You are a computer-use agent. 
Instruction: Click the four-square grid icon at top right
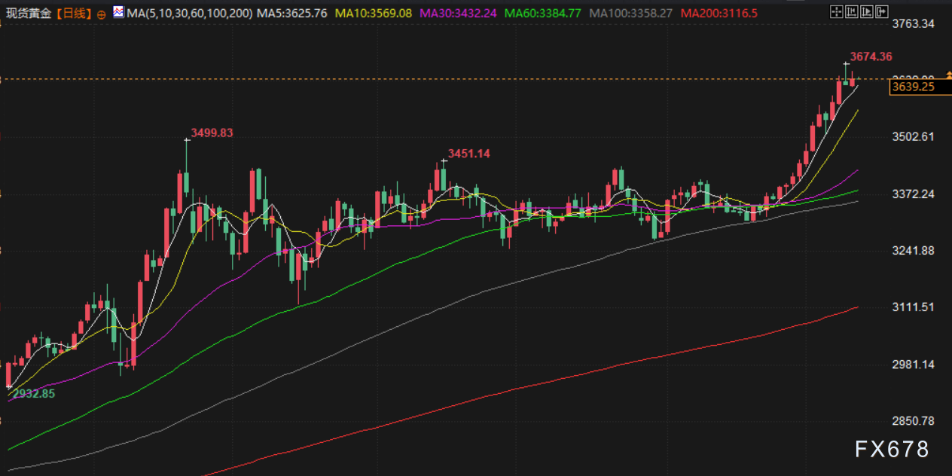pyautogui.click(x=836, y=12)
